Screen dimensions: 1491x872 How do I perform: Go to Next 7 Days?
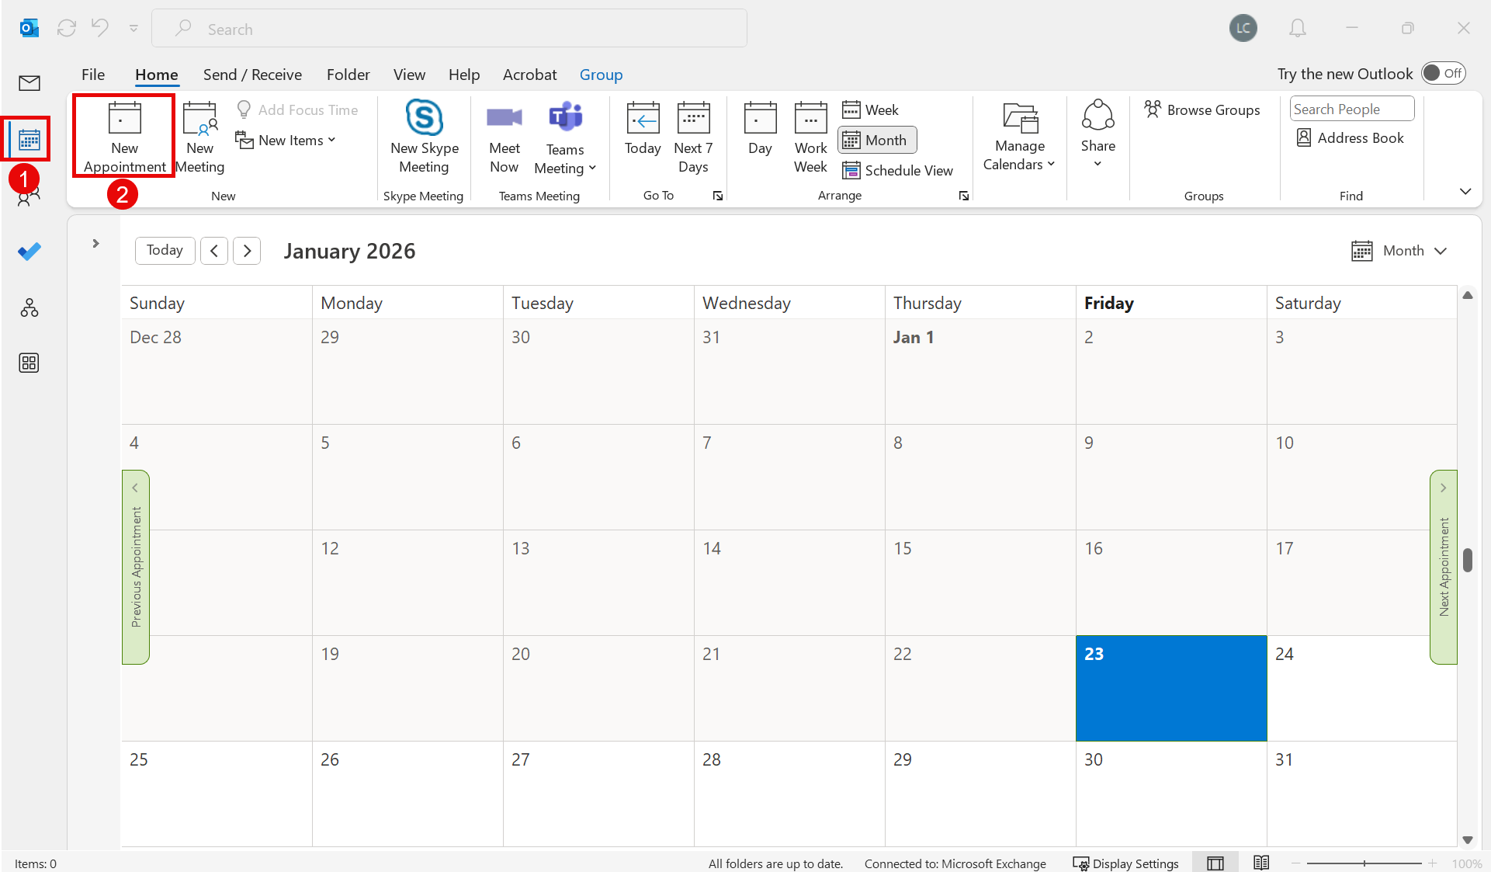(692, 136)
